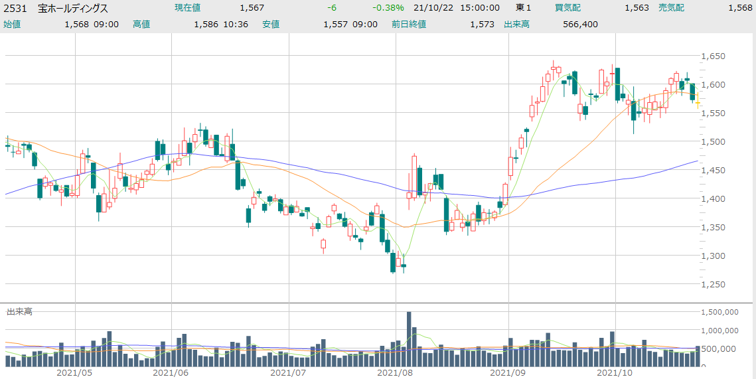Click the 安値 low price label
The height and width of the screenshot is (379, 756).
click(x=271, y=24)
